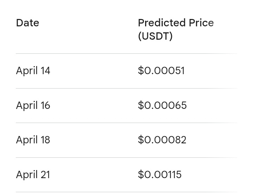This screenshot has width=253, height=195.
Task: Select the April 21 date cell
Action: tap(33, 175)
